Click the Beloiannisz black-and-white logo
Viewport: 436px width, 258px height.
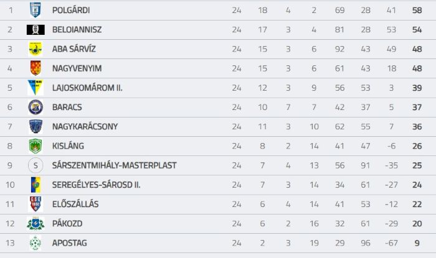point(36,30)
